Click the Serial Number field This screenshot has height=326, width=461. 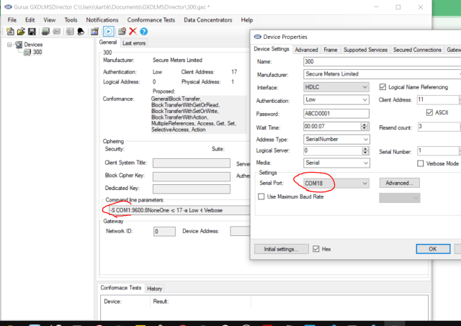438,150
